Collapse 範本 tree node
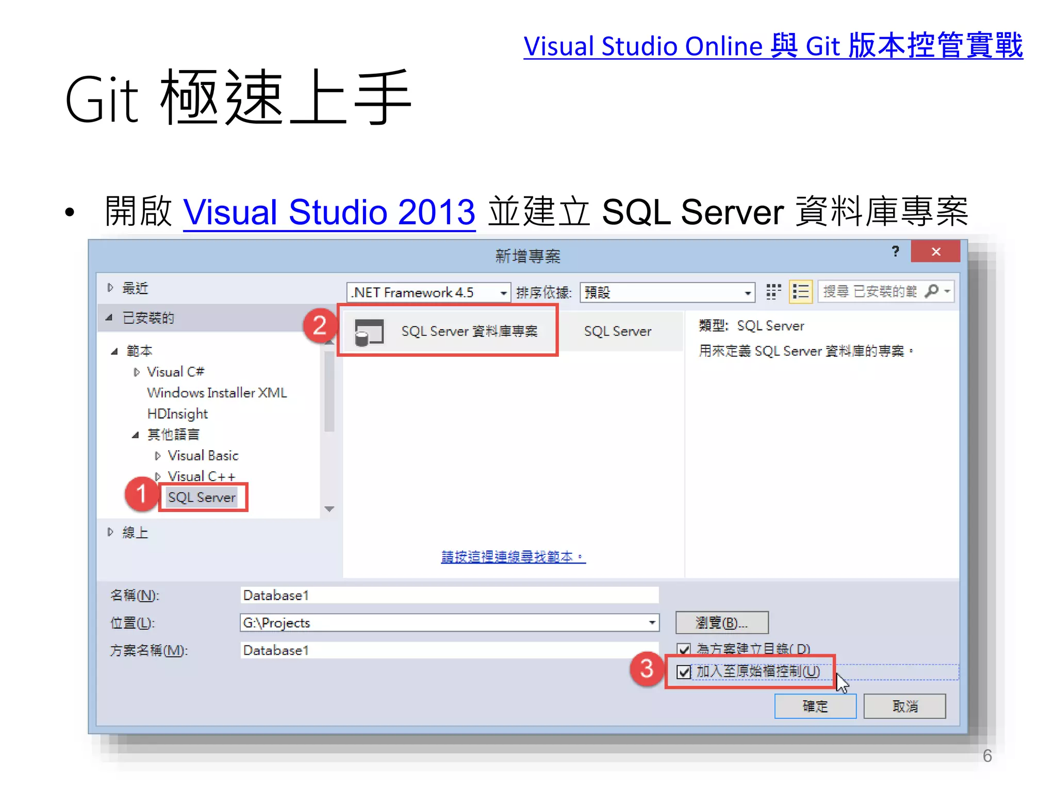The height and width of the screenshot is (792, 1056). [114, 351]
